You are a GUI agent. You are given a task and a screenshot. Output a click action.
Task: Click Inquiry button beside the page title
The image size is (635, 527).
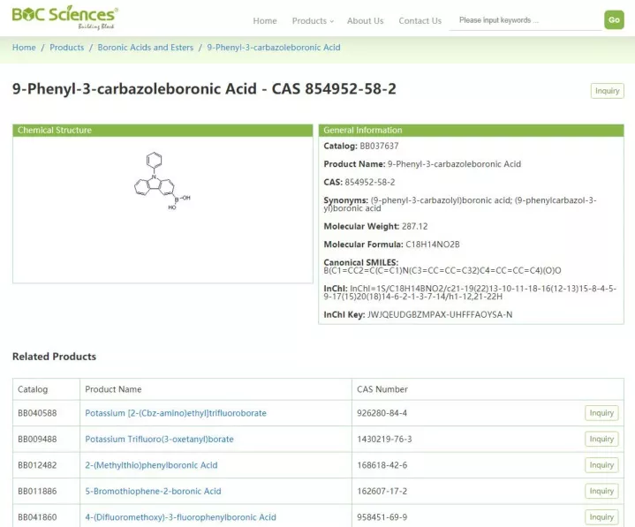[607, 91]
